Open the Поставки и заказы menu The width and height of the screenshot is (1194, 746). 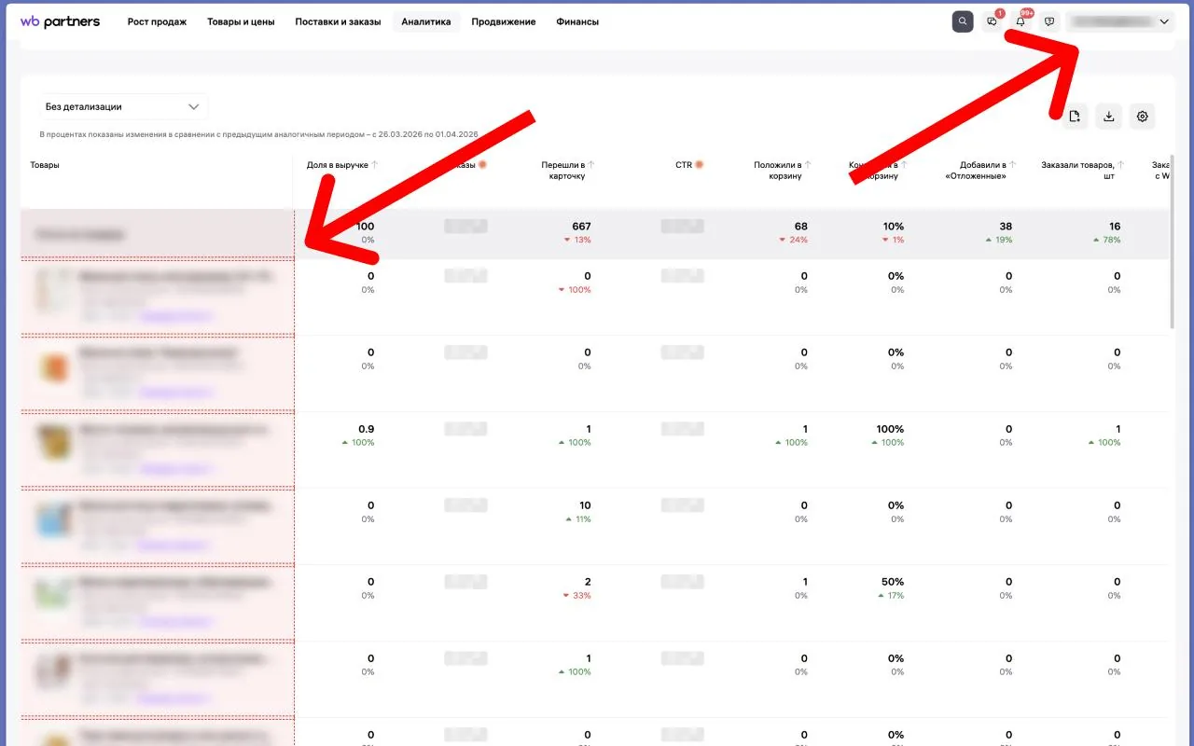pos(338,21)
